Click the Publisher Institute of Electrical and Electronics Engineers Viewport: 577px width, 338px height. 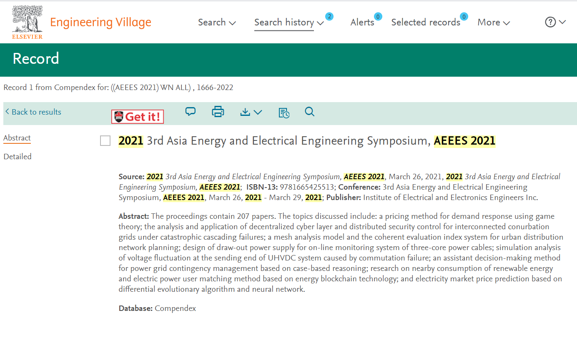click(450, 198)
